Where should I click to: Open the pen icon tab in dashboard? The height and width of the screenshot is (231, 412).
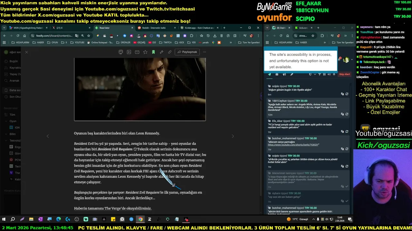[292, 74]
